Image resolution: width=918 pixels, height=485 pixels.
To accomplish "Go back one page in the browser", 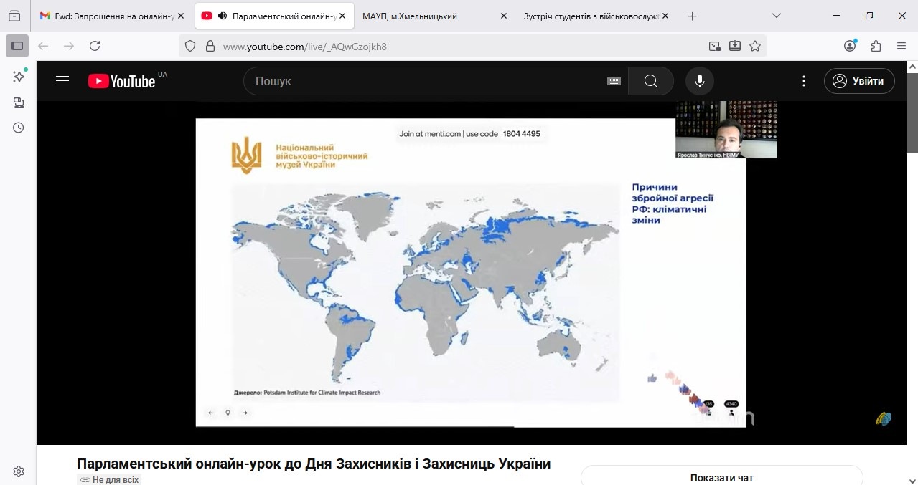I will (x=43, y=46).
